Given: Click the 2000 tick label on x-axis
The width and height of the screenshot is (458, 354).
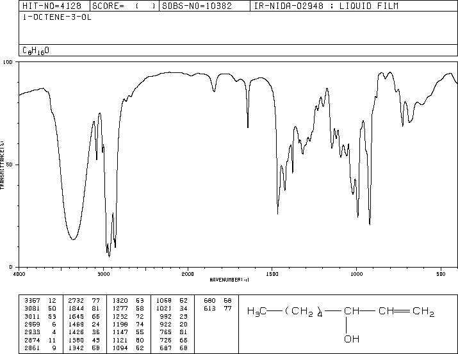Looking at the screenshot, I should (x=188, y=274).
